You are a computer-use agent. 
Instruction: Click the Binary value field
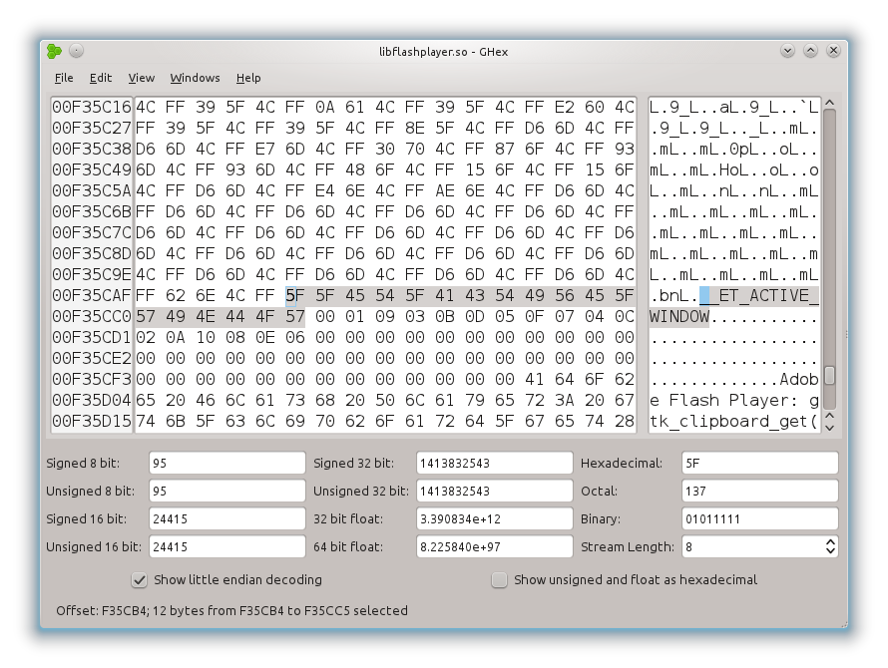pyautogui.click(x=760, y=518)
